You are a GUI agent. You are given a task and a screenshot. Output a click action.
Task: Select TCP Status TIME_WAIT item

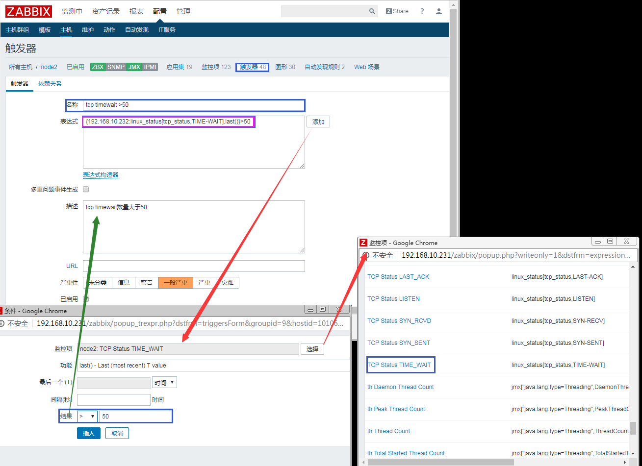pos(399,365)
